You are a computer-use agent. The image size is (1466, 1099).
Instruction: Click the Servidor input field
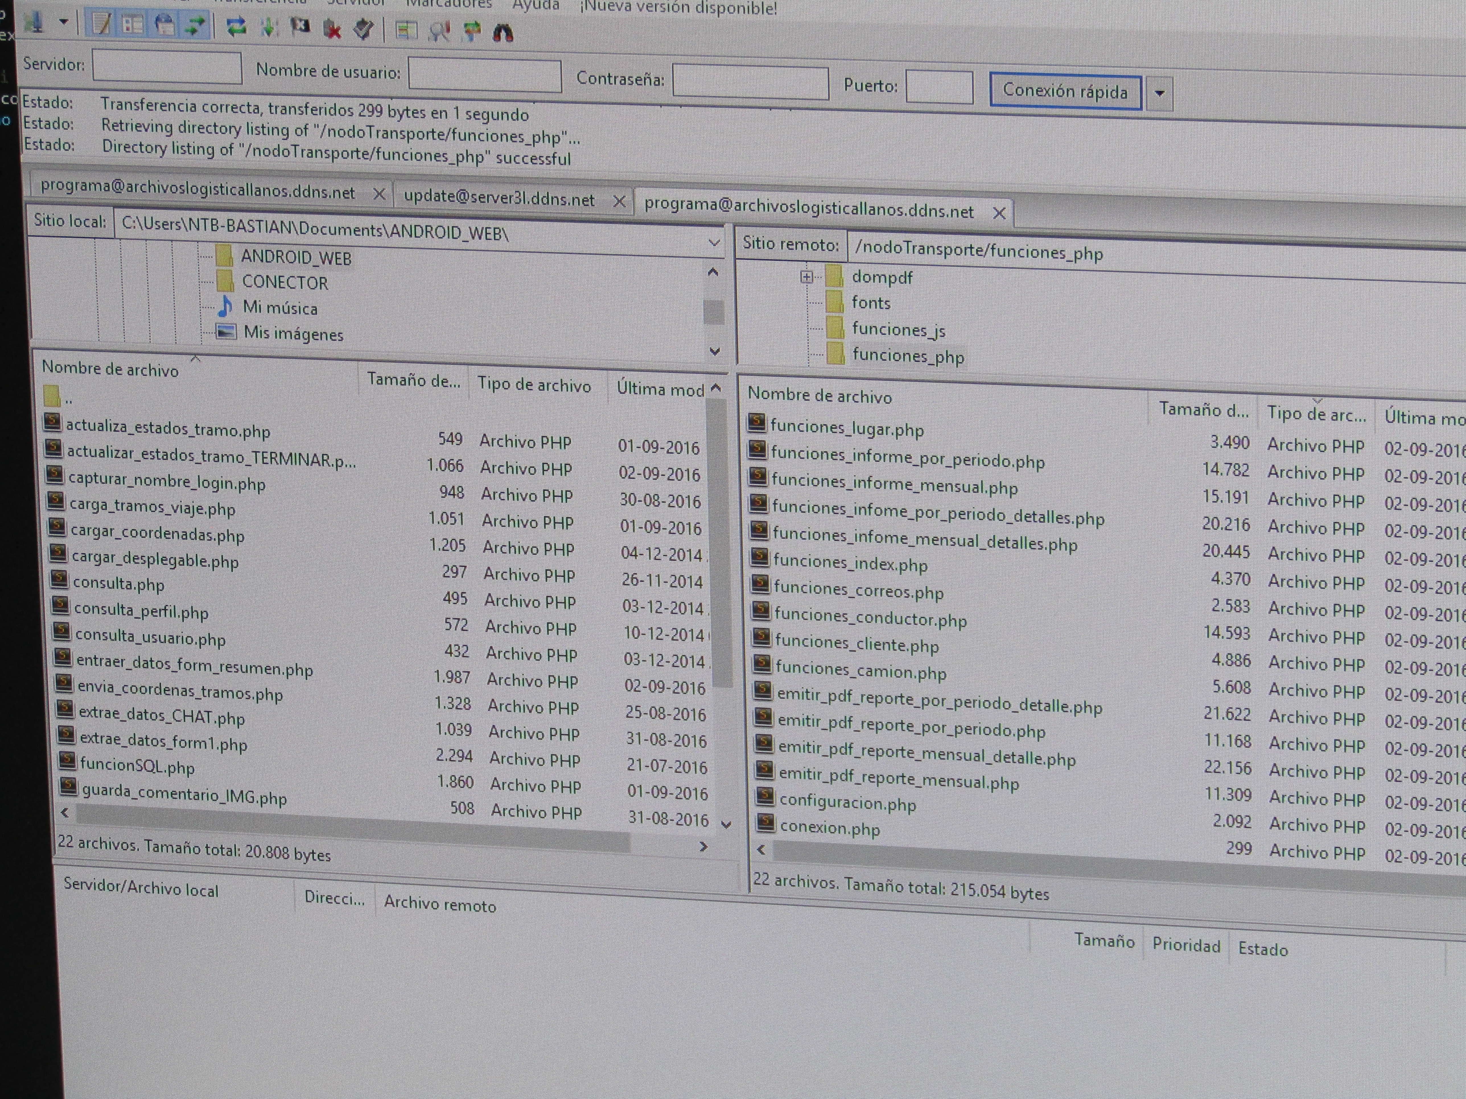167,67
